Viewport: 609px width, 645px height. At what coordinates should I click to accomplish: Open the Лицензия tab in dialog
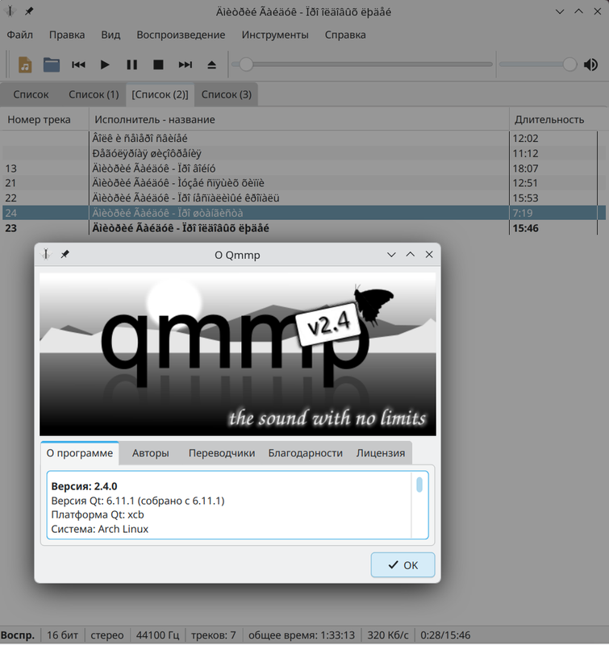381,453
